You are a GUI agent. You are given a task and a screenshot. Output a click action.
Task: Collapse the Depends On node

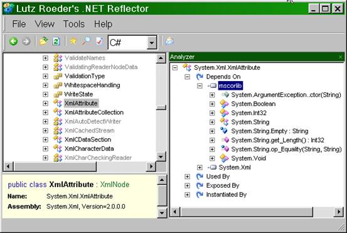point(187,77)
